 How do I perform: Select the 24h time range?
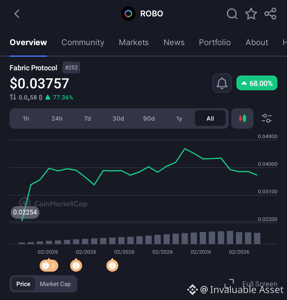(x=57, y=119)
